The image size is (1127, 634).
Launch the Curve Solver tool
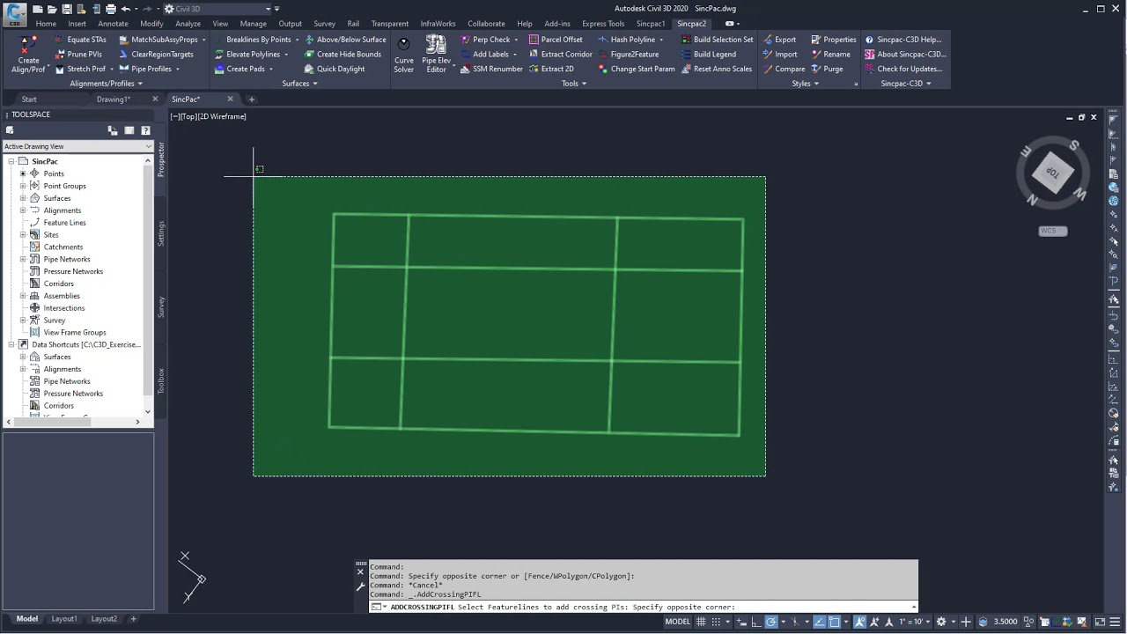403,54
